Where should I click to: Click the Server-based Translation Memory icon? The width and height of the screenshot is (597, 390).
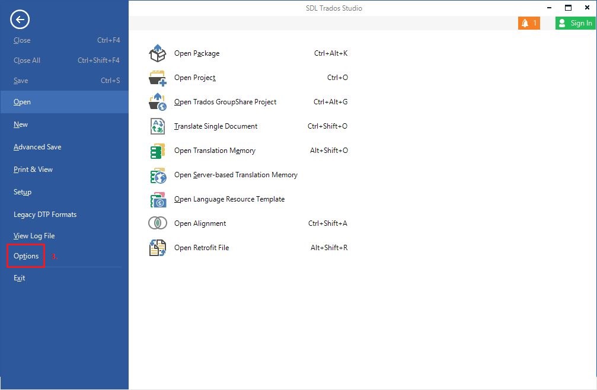pos(158,175)
